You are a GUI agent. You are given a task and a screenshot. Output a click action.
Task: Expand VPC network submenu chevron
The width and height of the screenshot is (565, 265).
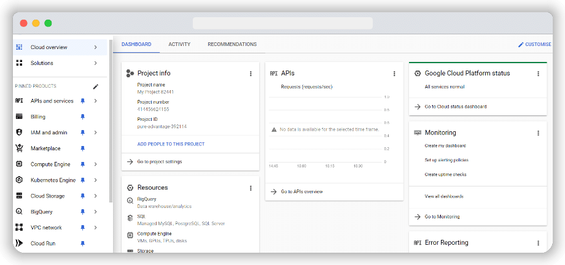pos(95,228)
